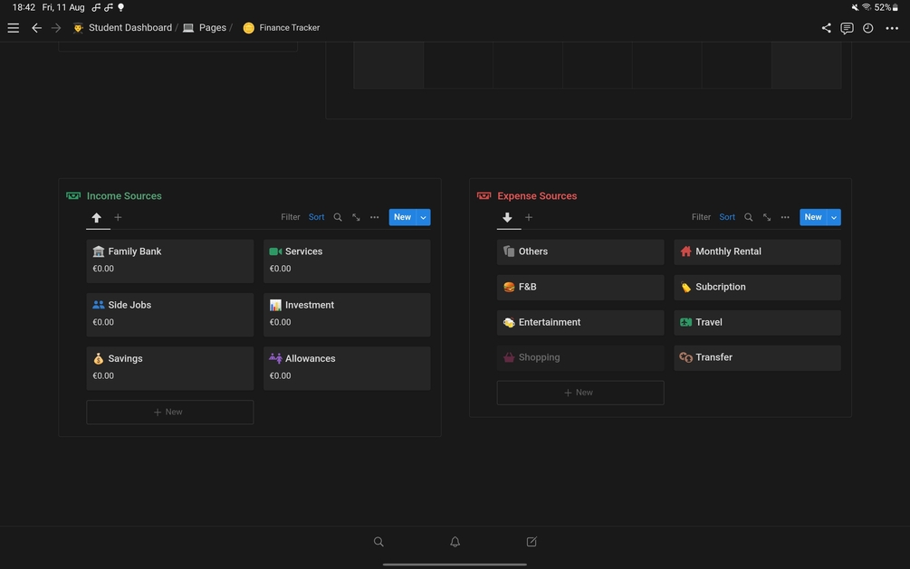The height and width of the screenshot is (569, 910).
Task: Expand Expense Sources to full page
Action: (x=767, y=217)
